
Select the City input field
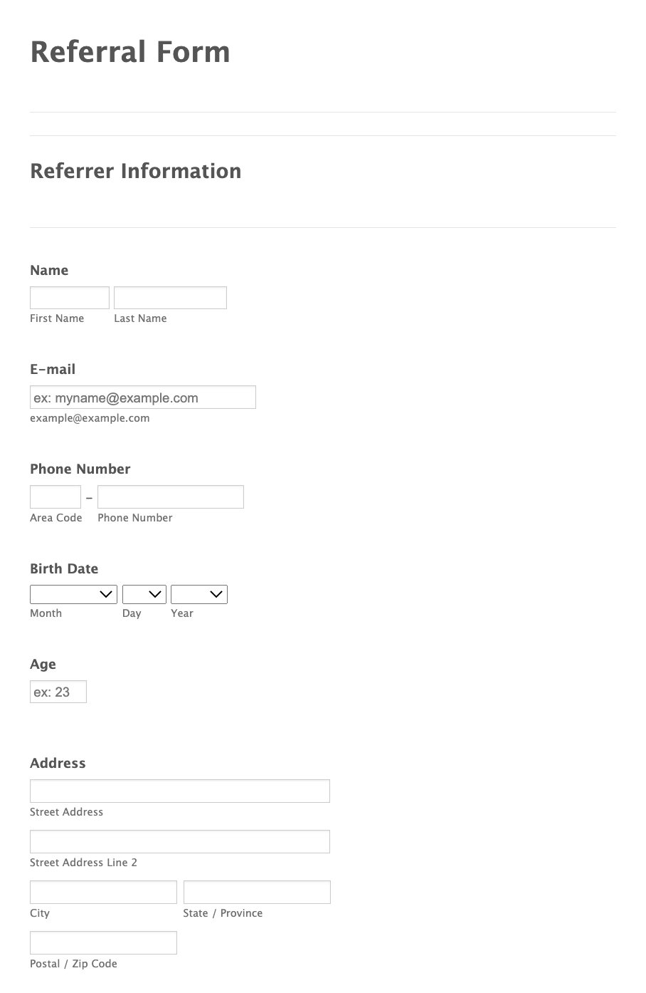point(103,892)
